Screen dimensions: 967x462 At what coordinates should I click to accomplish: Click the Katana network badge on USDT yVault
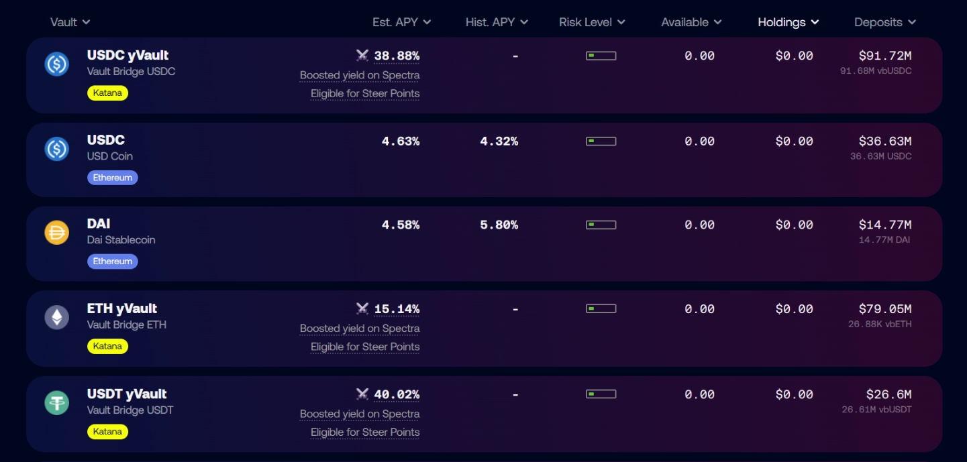point(107,431)
